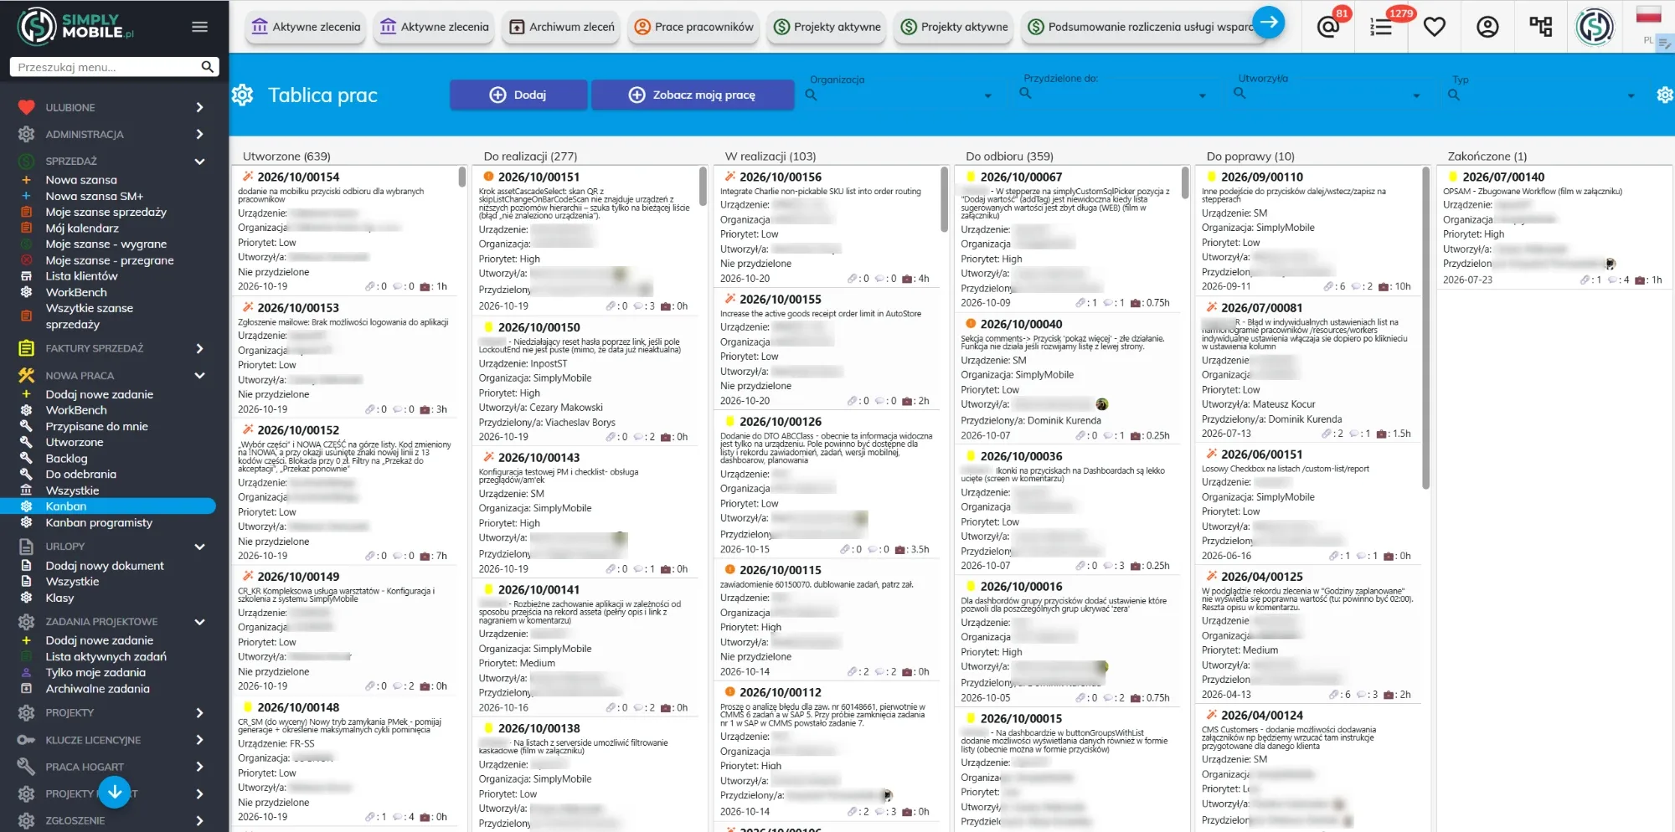
Task: Select Backlog in sidebar menu
Action: (x=66, y=458)
